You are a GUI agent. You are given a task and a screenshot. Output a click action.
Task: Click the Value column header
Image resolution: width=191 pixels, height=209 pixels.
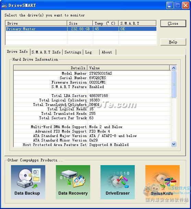tap(129, 68)
